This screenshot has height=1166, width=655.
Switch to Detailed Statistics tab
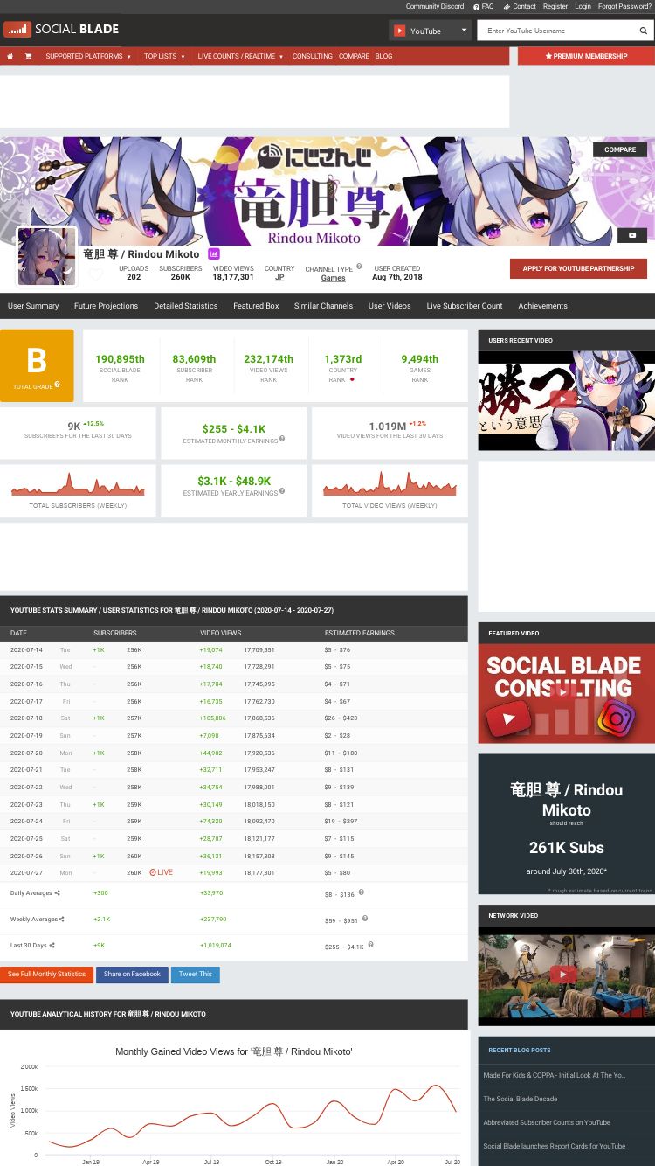click(186, 306)
